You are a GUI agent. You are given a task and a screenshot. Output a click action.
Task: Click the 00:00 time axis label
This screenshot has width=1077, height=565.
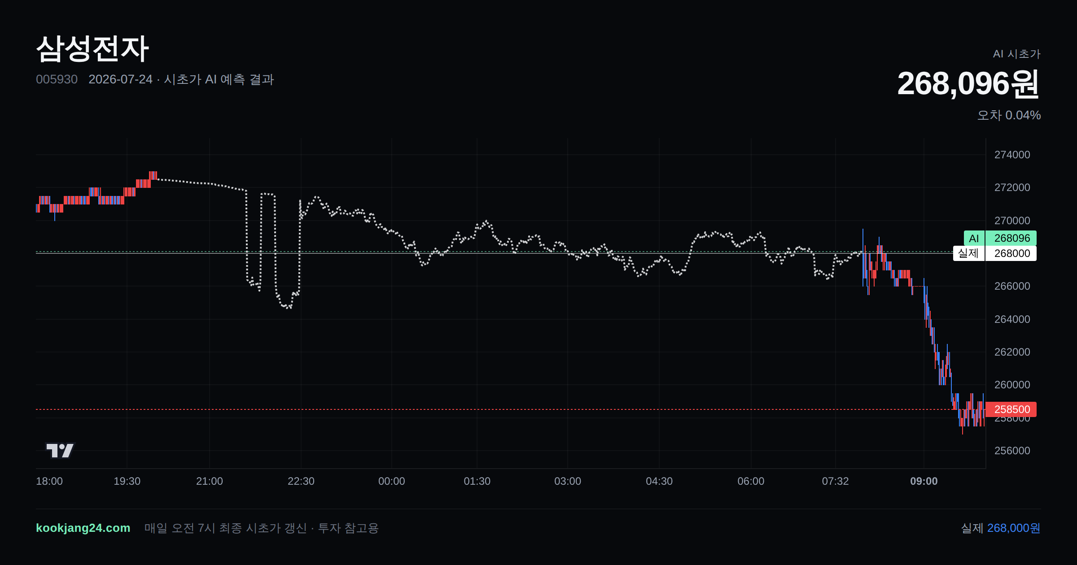(392, 481)
